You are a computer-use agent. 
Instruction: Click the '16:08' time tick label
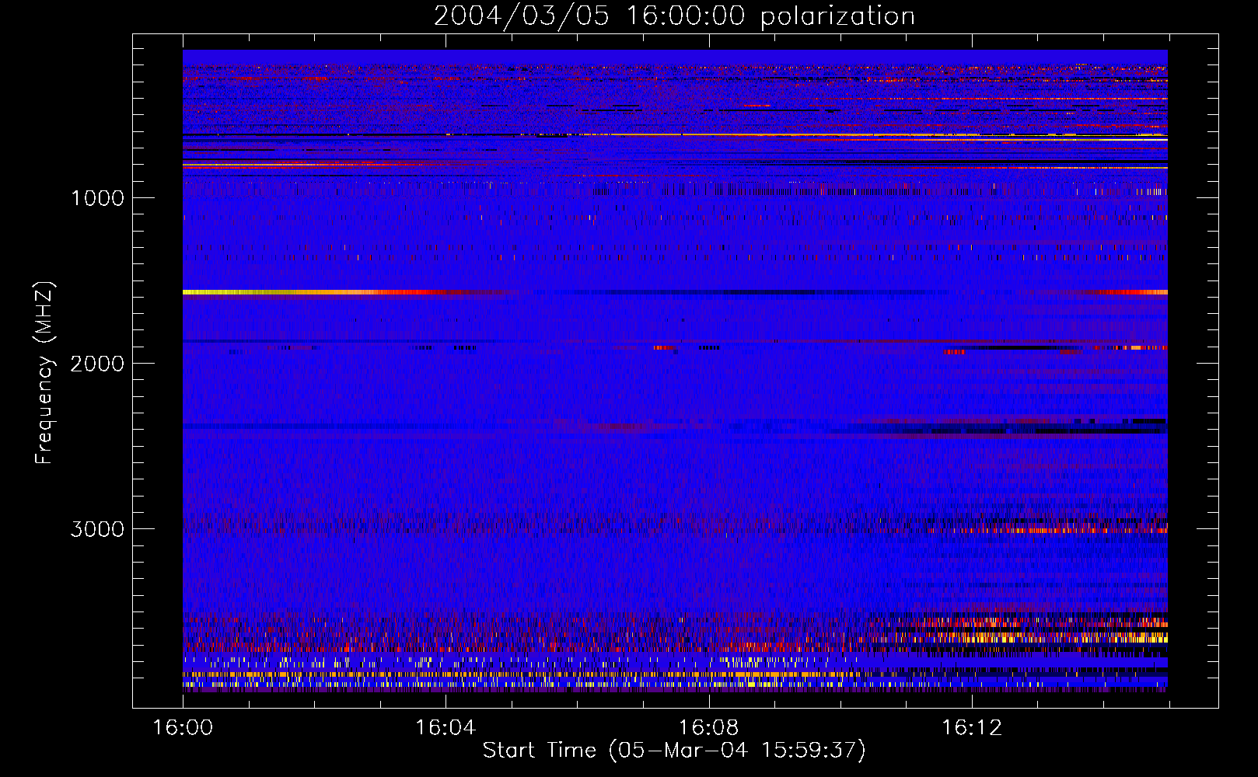click(708, 728)
